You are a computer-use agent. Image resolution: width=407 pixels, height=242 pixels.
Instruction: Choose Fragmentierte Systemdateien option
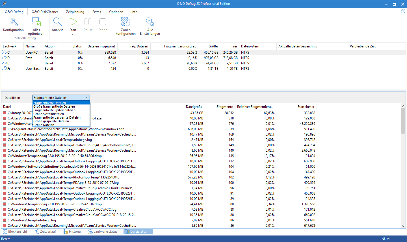[61, 110]
